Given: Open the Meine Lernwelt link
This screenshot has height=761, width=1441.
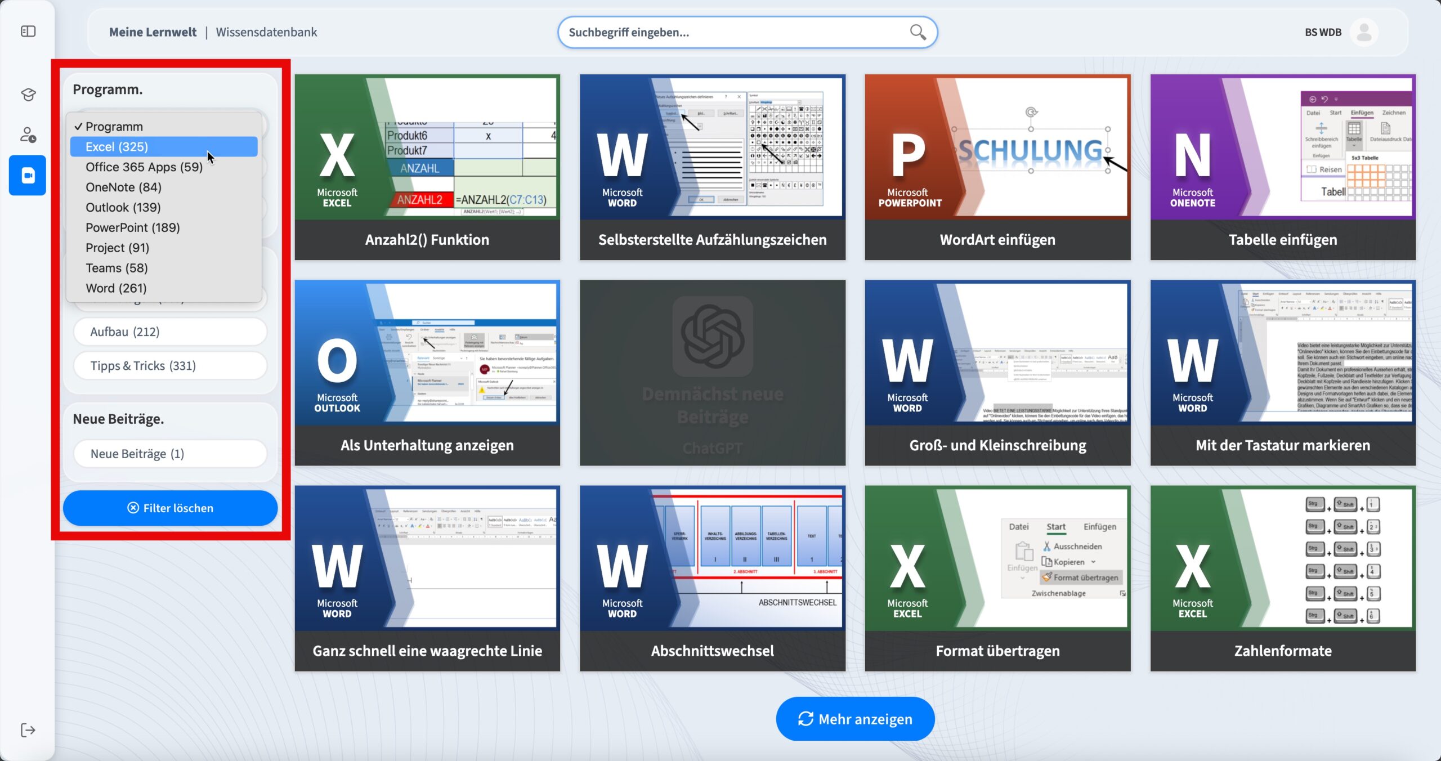Looking at the screenshot, I should 153,32.
